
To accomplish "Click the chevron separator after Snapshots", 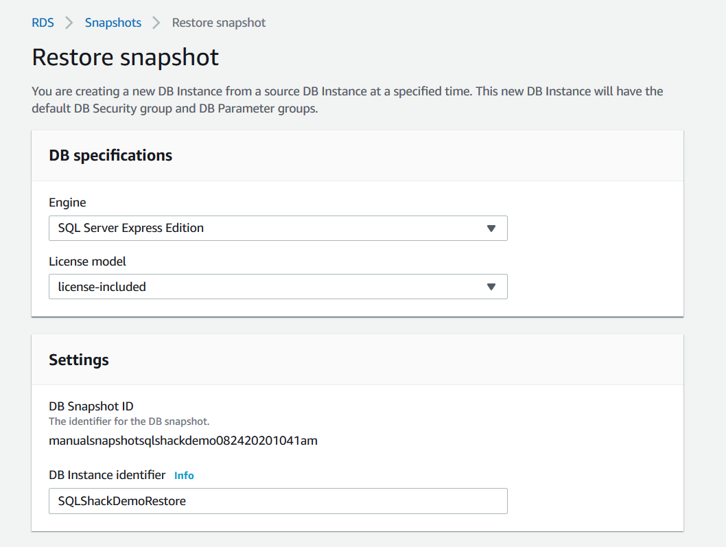I will click(x=156, y=23).
